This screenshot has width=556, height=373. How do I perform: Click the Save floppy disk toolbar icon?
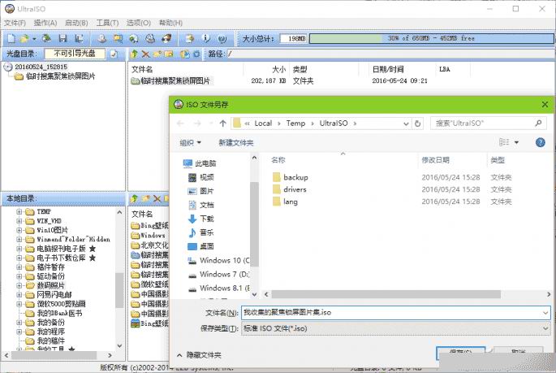[x=63, y=38]
